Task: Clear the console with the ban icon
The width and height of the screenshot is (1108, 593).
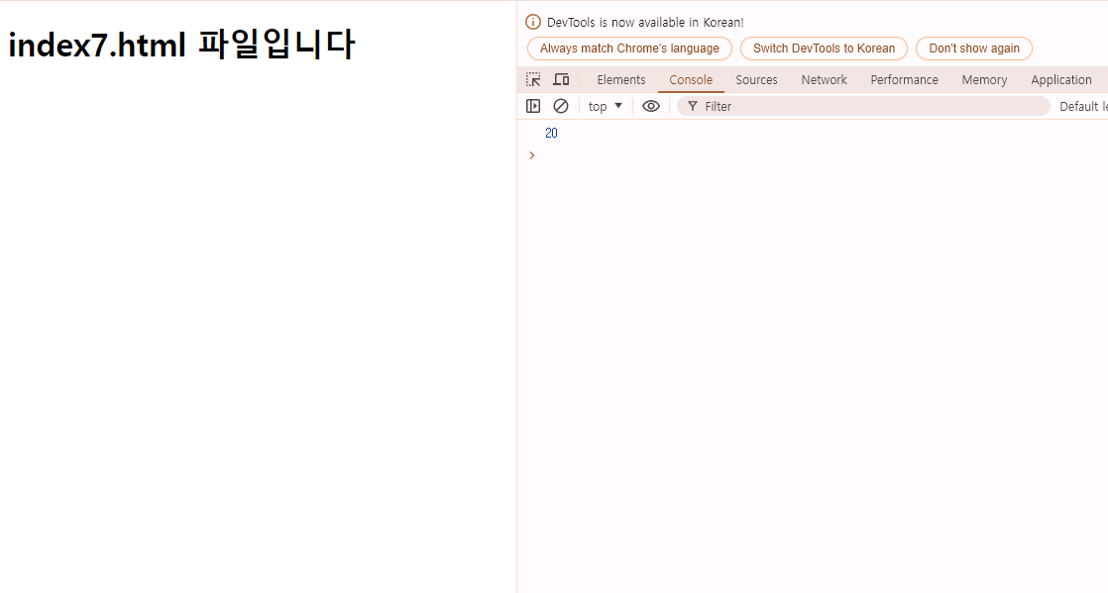Action: click(560, 106)
